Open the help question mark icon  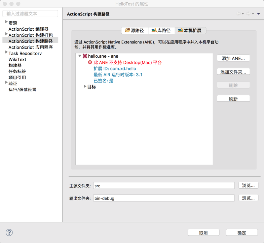(x=9, y=233)
